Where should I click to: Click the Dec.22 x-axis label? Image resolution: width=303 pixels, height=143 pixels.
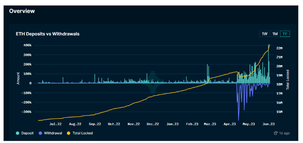point(153,124)
